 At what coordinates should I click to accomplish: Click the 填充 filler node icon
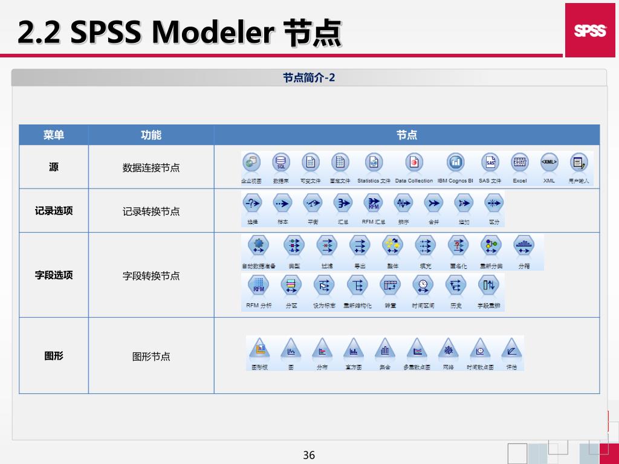pyautogui.click(x=426, y=245)
